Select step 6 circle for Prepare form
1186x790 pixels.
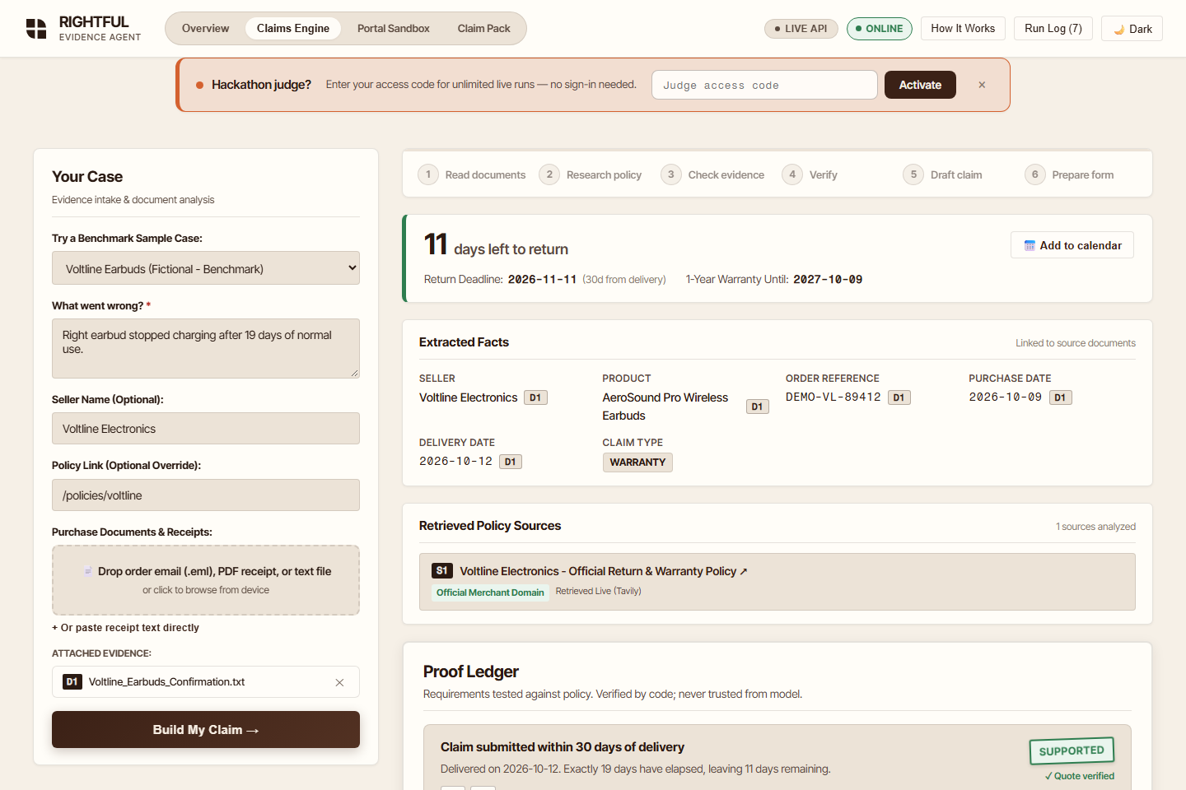(1035, 174)
